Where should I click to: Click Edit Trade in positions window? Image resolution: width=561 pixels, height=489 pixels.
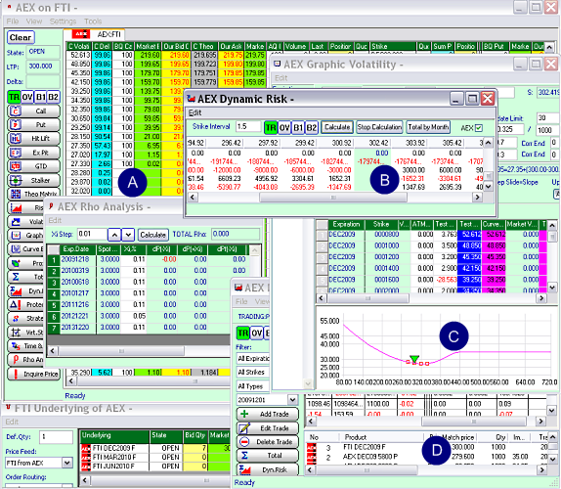pyautogui.click(x=267, y=427)
